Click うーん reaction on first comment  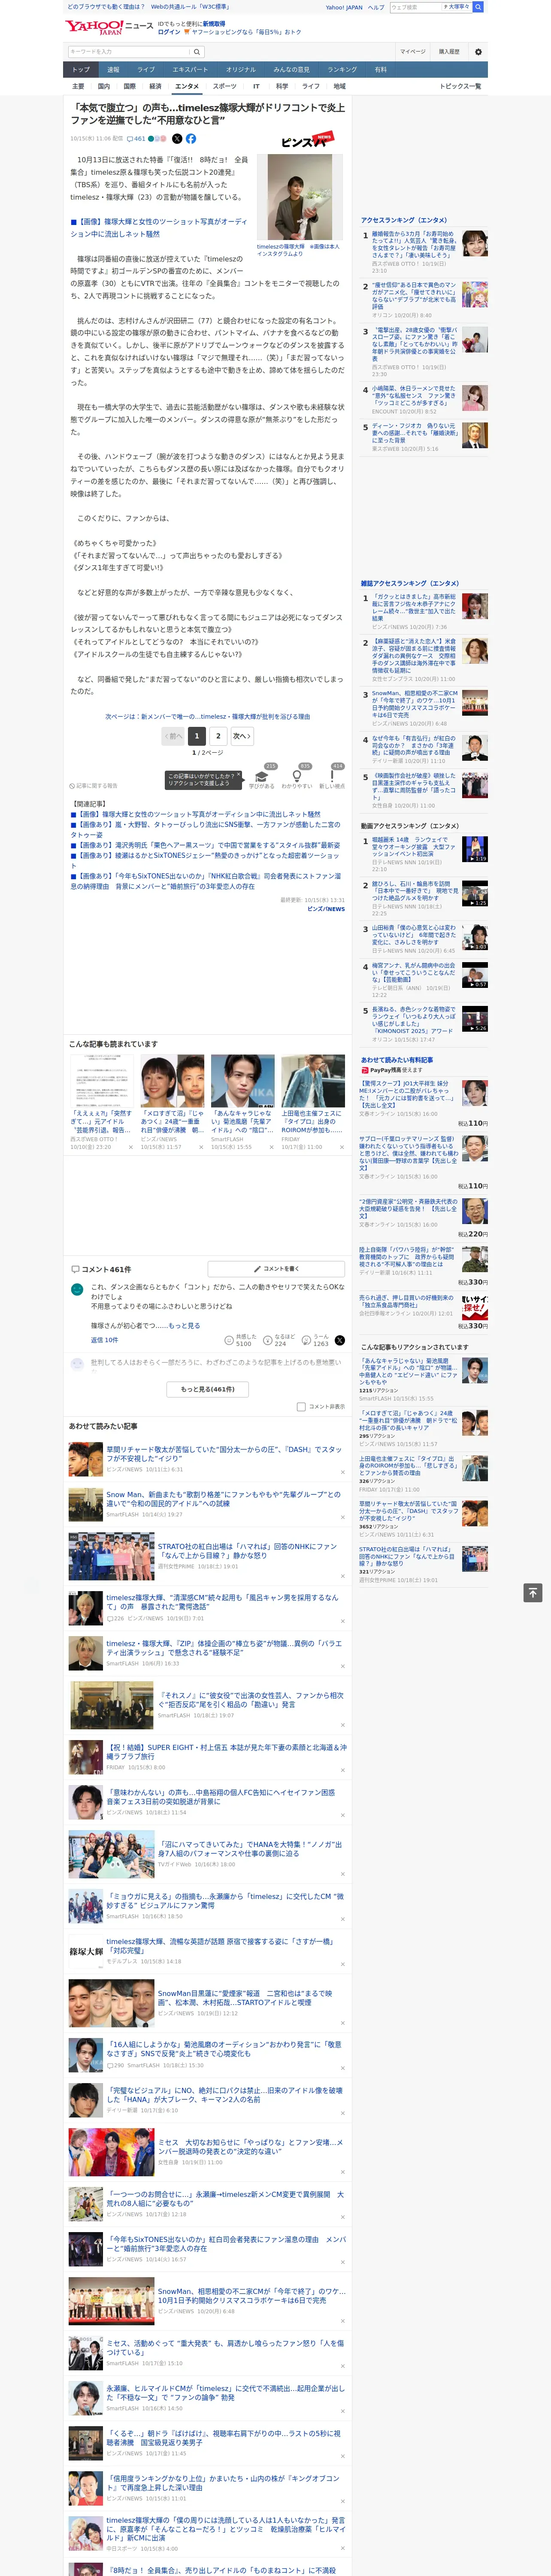point(316,1341)
